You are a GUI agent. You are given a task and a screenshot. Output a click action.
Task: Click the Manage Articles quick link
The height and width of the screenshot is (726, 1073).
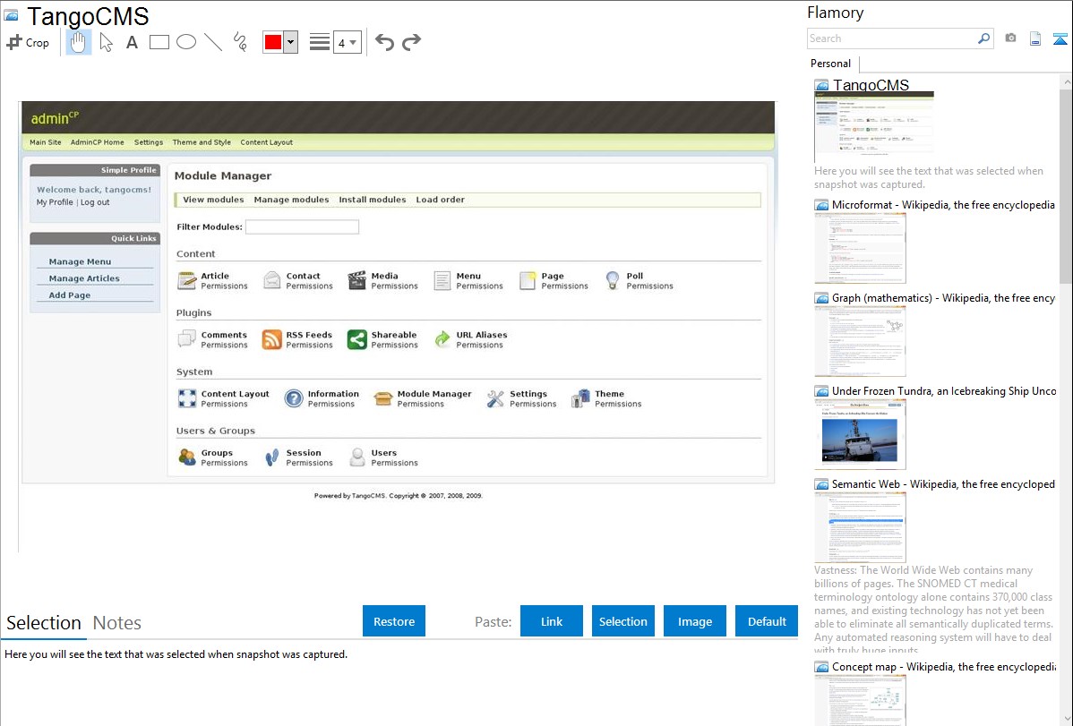[84, 278]
